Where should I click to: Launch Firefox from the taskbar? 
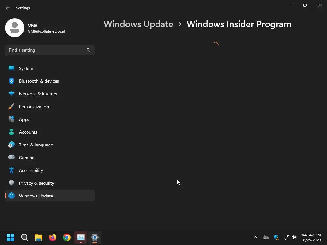click(53, 237)
